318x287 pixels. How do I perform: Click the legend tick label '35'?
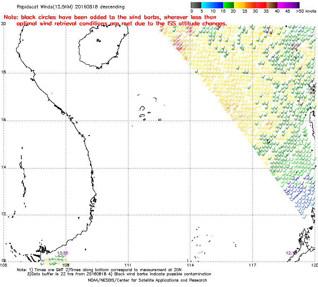(266, 11)
